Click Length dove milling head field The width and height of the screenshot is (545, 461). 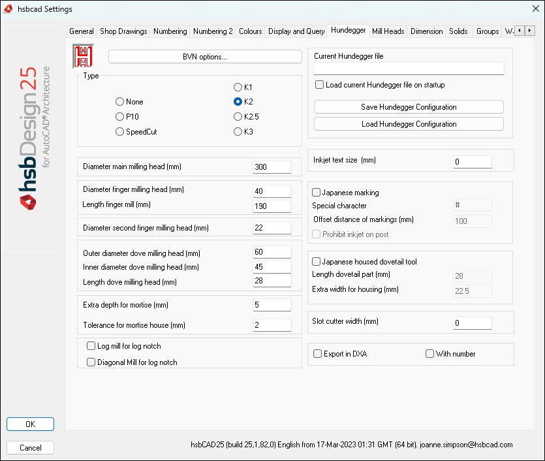click(x=272, y=281)
